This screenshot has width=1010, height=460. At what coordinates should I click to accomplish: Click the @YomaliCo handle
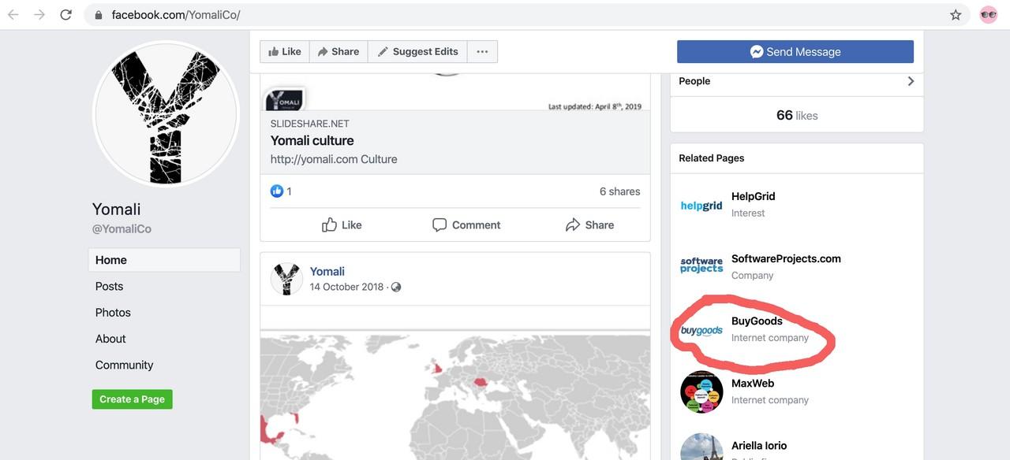[x=122, y=229]
